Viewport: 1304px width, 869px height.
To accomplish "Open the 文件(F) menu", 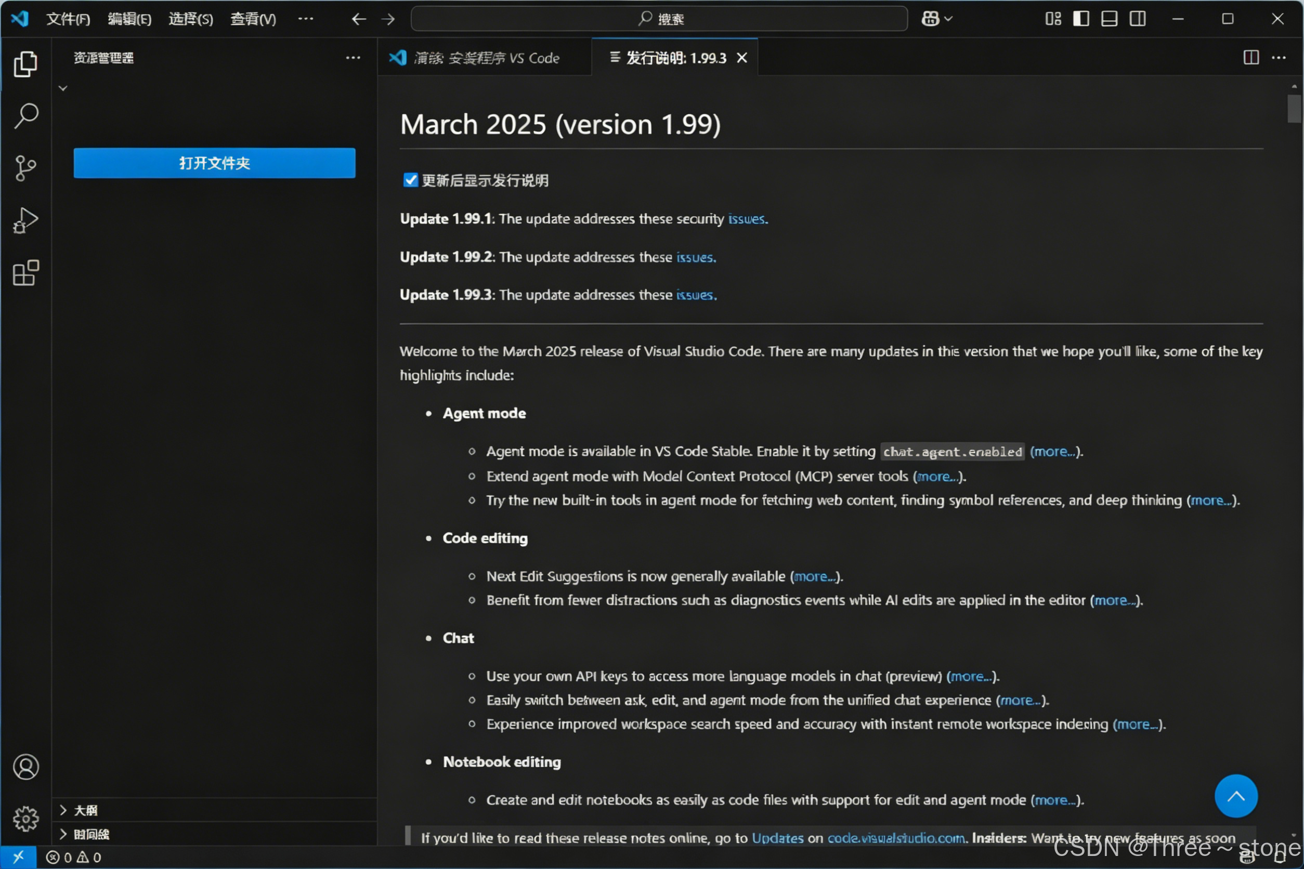I will tap(68, 19).
